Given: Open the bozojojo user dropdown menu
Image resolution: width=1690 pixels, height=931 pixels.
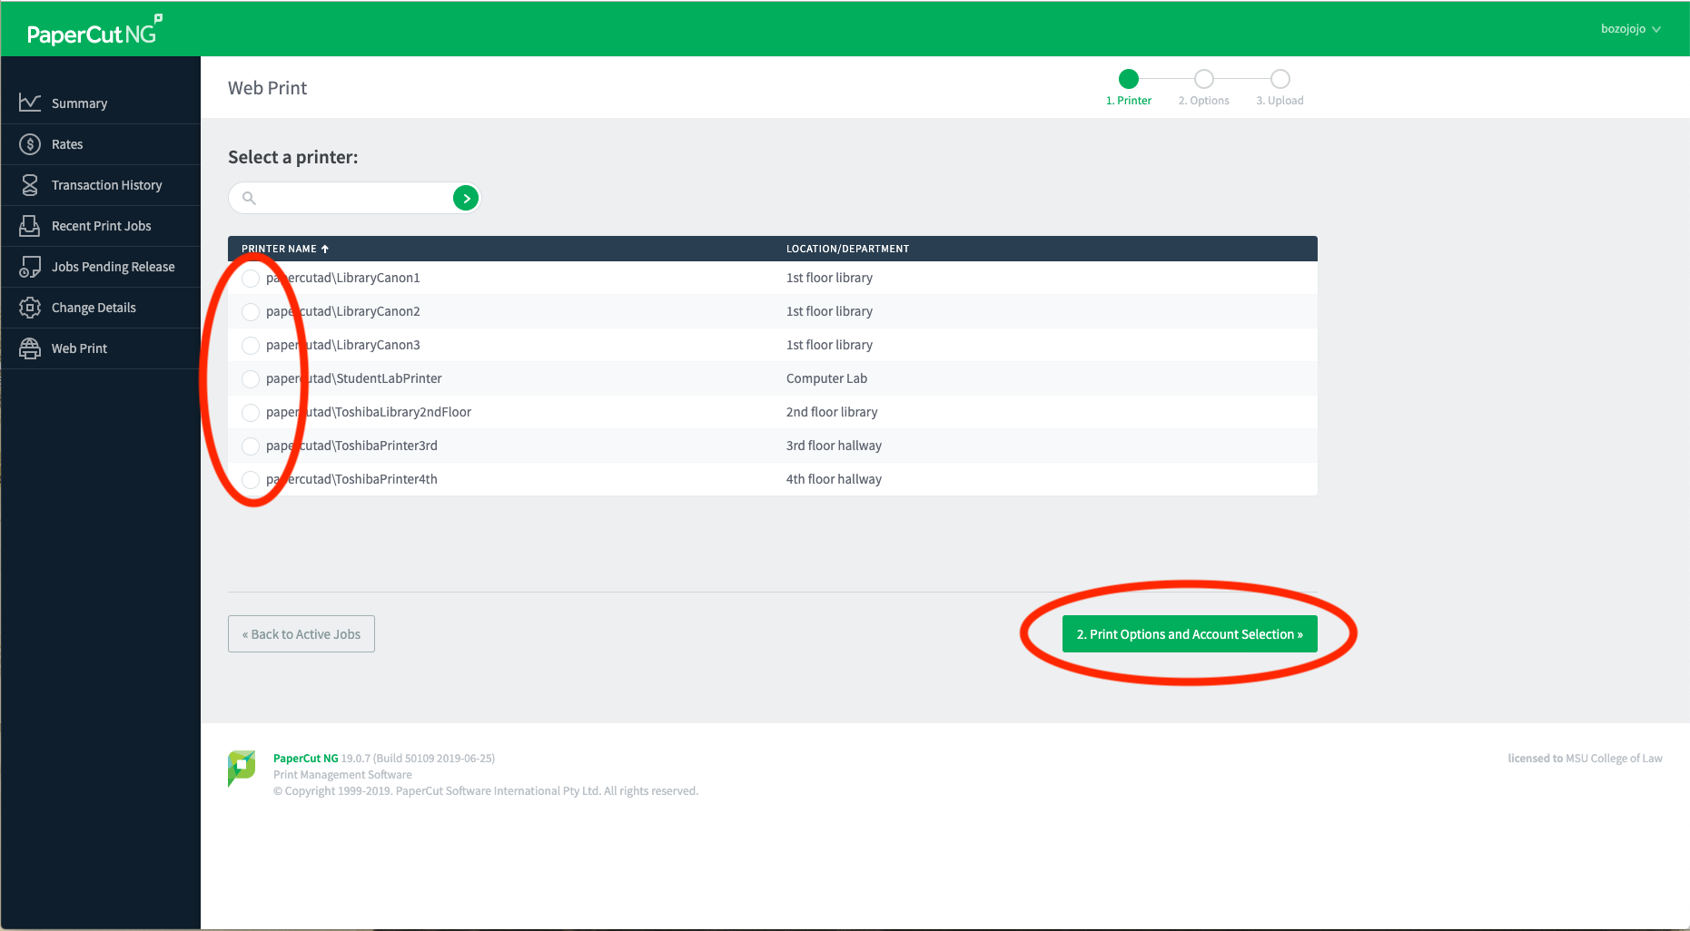Looking at the screenshot, I should pyautogui.click(x=1630, y=29).
